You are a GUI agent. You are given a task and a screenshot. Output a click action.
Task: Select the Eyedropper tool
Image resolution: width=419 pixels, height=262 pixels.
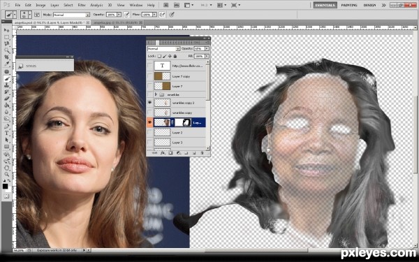pyautogui.click(x=6, y=64)
